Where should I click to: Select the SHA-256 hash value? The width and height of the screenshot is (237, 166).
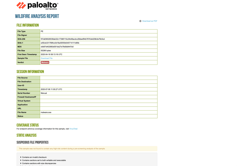click(x=73, y=39)
